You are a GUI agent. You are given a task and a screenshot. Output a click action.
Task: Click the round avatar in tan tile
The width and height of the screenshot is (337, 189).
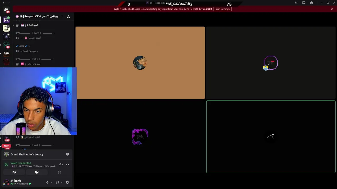(140, 63)
